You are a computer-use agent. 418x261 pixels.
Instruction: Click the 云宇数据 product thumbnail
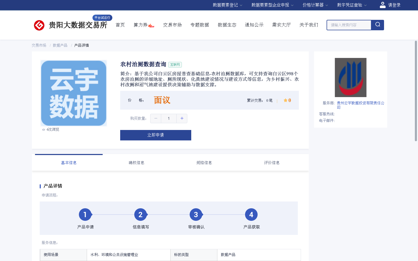tap(74, 93)
